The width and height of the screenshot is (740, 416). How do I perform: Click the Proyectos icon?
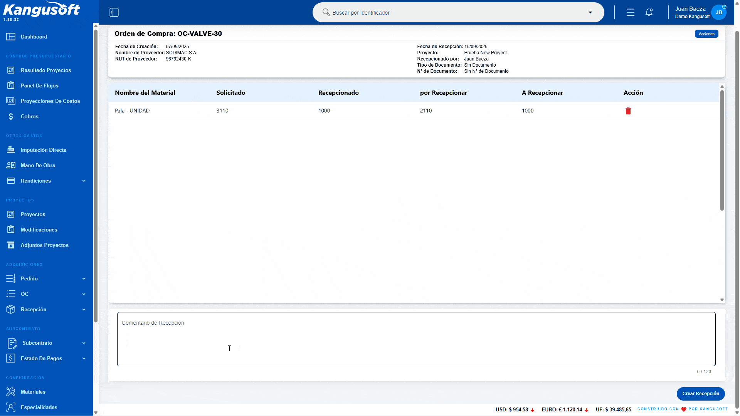(11, 214)
